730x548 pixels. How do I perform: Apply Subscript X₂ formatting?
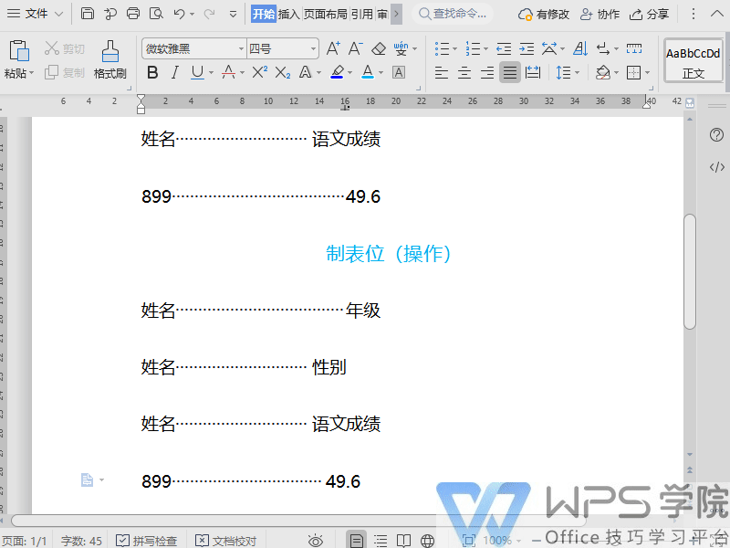point(283,73)
